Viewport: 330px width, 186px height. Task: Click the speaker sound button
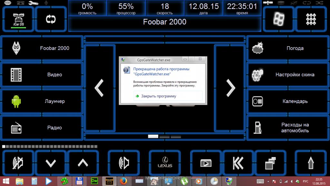pyautogui.click(x=124, y=163)
